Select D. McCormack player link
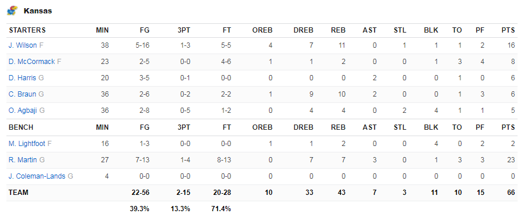The image size is (524, 217). (32, 62)
